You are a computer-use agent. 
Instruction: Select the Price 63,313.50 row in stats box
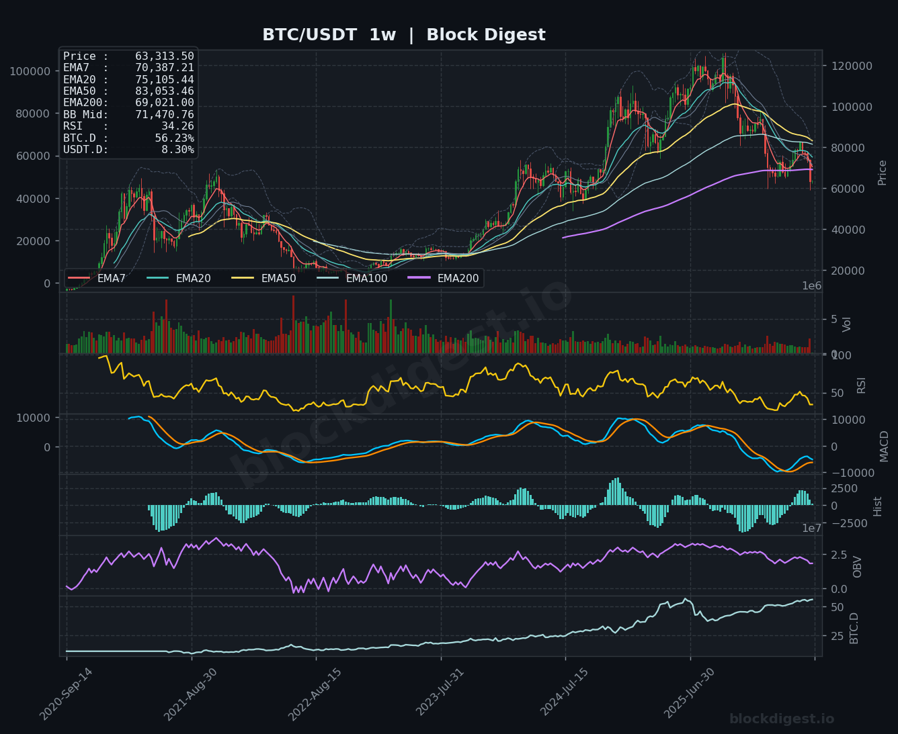128,56
